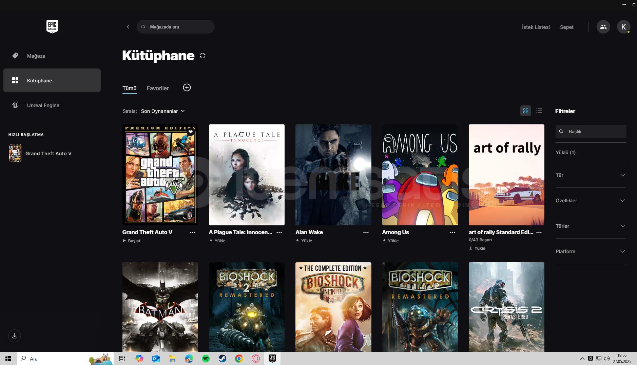Viewport: 637px width, 365px height.
Task: Switch to list view layout
Action: [x=539, y=111]
